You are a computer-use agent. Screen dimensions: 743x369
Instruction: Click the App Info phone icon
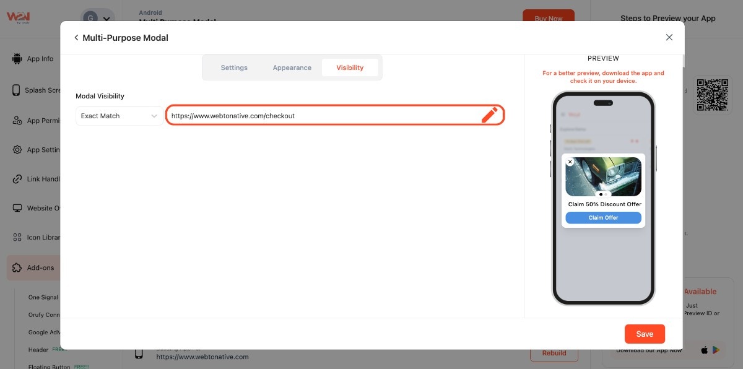[17, 59]
